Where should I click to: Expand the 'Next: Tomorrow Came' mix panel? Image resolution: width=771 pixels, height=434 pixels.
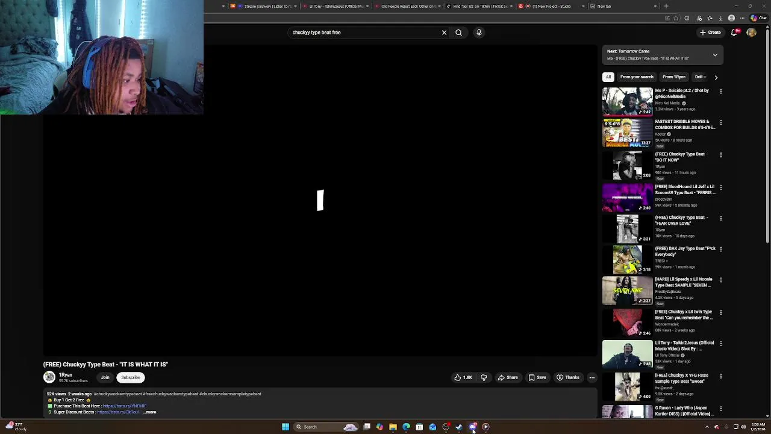point(715,55)
